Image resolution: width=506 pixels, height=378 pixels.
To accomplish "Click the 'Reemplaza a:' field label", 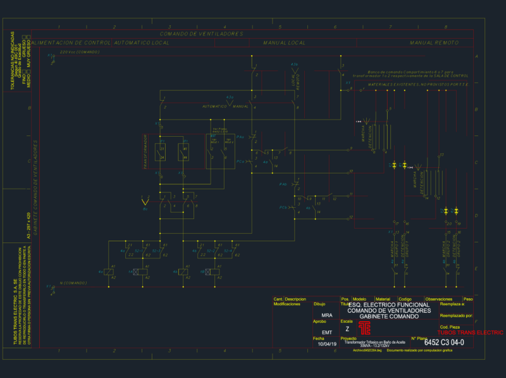I will tap(452, 304).
